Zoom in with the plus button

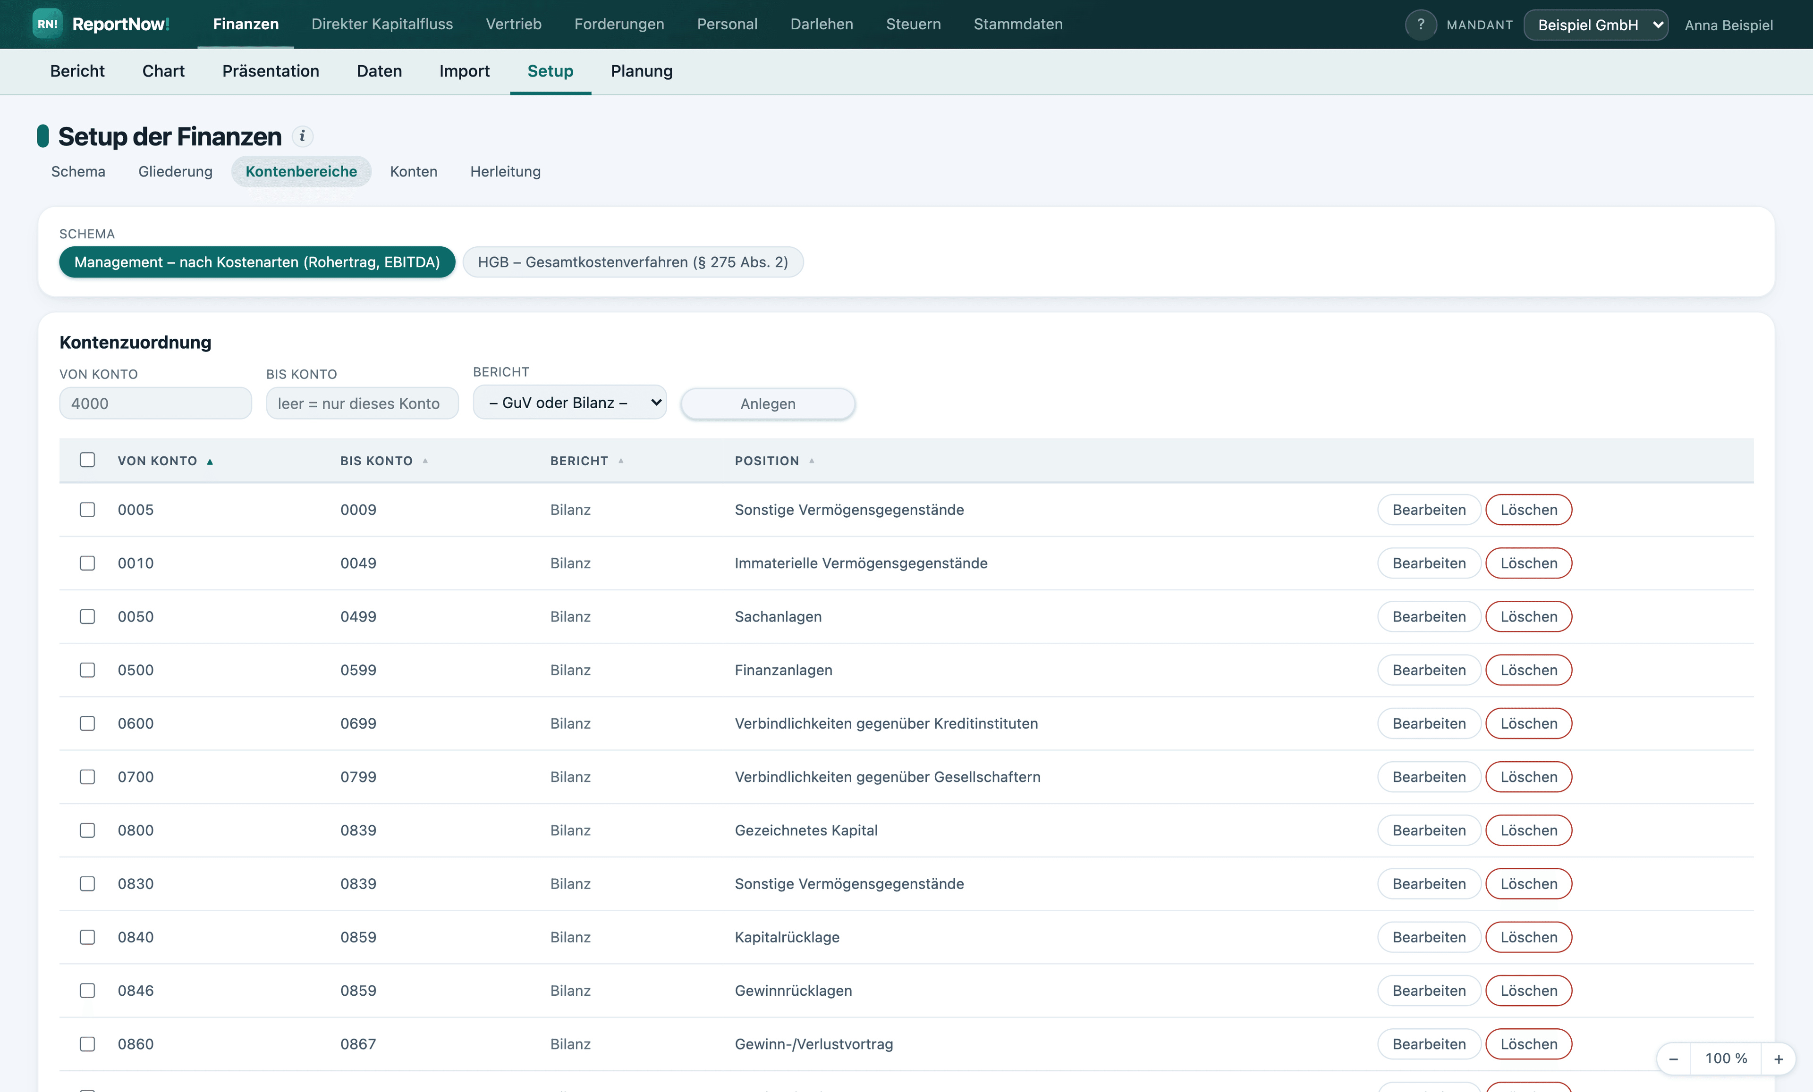point(1779,1058)
